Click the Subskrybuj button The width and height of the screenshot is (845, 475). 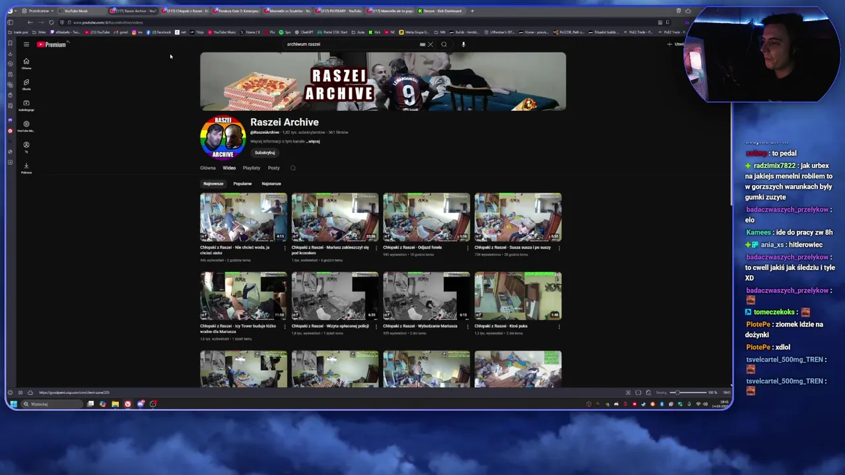tap(265, 152)
